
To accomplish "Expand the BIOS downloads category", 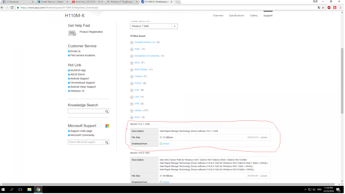I will coord(132,63).
